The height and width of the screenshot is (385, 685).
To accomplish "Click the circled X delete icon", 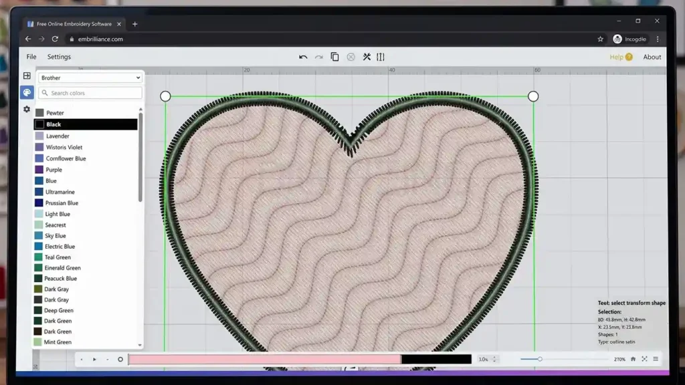I will coord(351,57).
